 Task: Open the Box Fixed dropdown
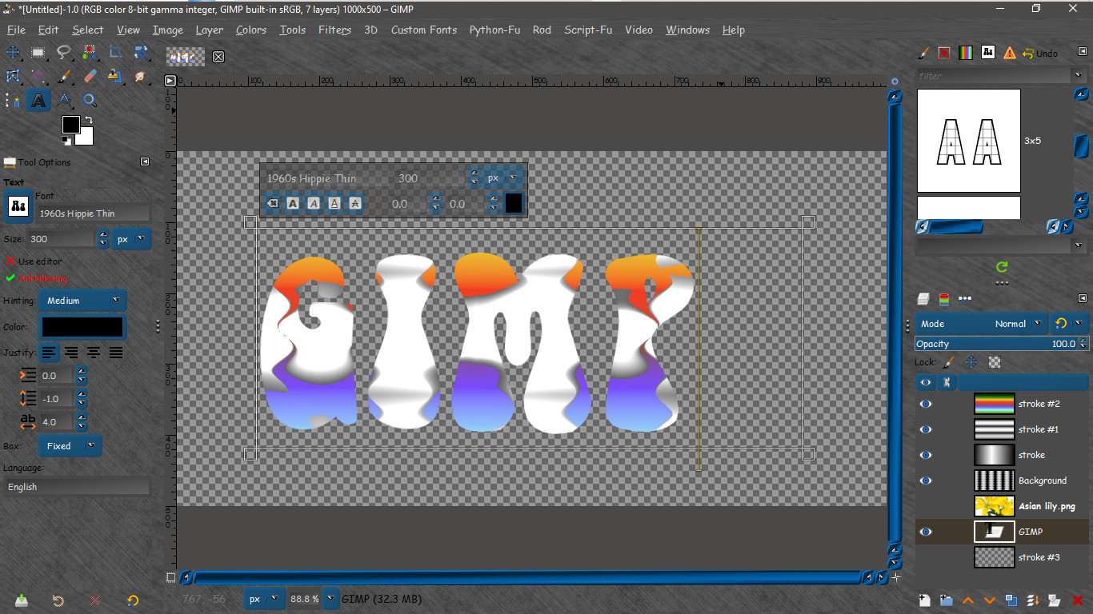[70, 446]
